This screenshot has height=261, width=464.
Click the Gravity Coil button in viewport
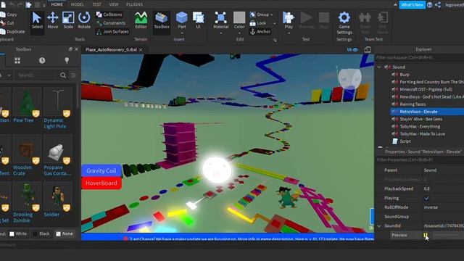(x=101, y=171)
